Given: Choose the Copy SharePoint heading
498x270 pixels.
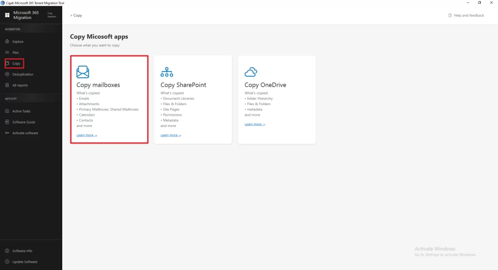Looking at the screenshot, I should point(183,85).
